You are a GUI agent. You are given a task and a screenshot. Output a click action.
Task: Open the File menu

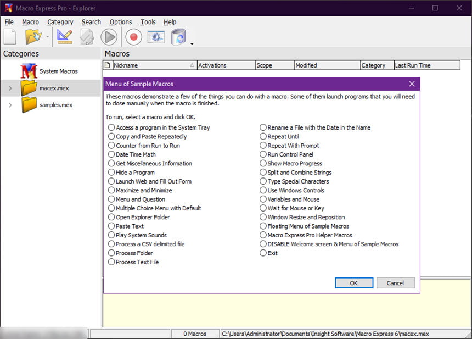click(9, 22)
